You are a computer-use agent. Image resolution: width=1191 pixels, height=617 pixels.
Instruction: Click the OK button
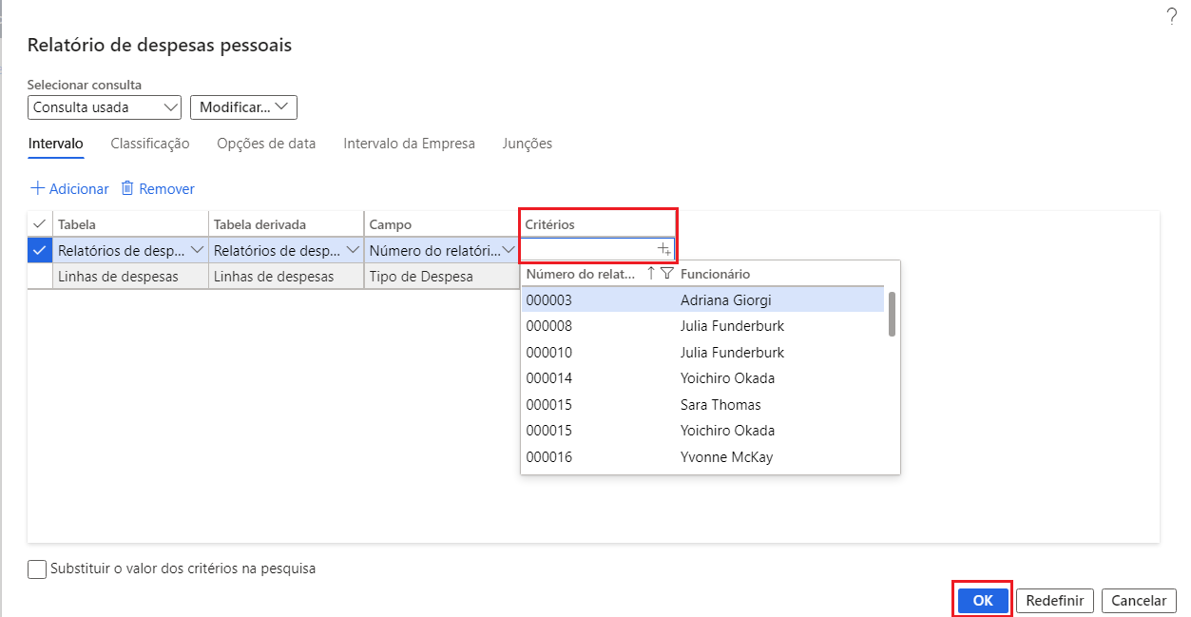click(x=983, y=601)
